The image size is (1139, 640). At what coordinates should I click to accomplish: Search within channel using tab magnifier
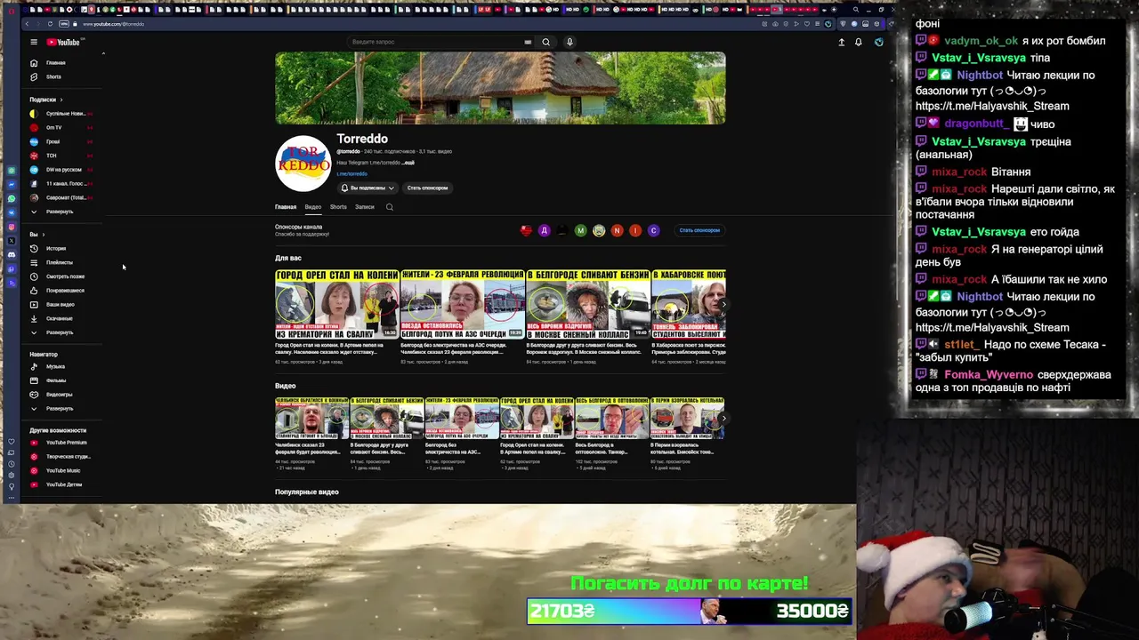[389, 207]
